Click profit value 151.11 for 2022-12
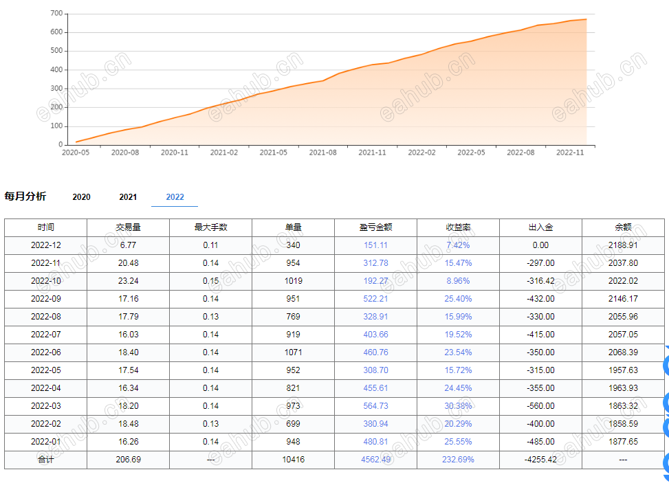 click(375, 245)
